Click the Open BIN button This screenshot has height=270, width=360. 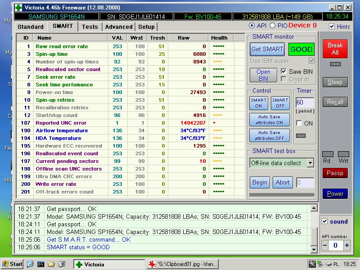(x=263, y=75)
